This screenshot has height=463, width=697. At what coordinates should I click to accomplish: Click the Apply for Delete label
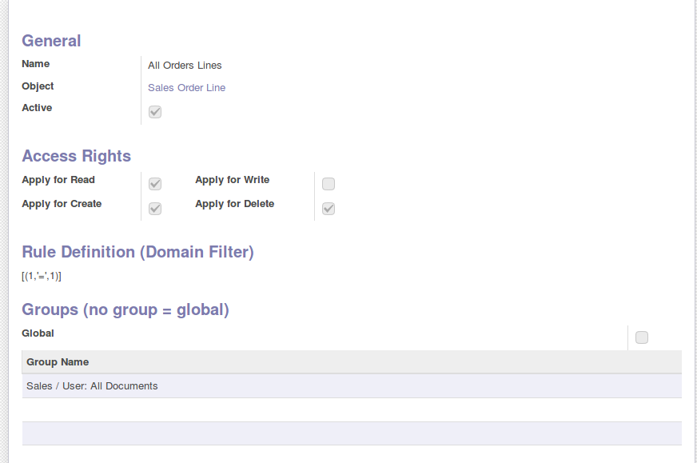click(x=235, y=204)
